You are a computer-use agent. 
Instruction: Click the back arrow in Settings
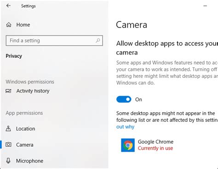(8, 6)
